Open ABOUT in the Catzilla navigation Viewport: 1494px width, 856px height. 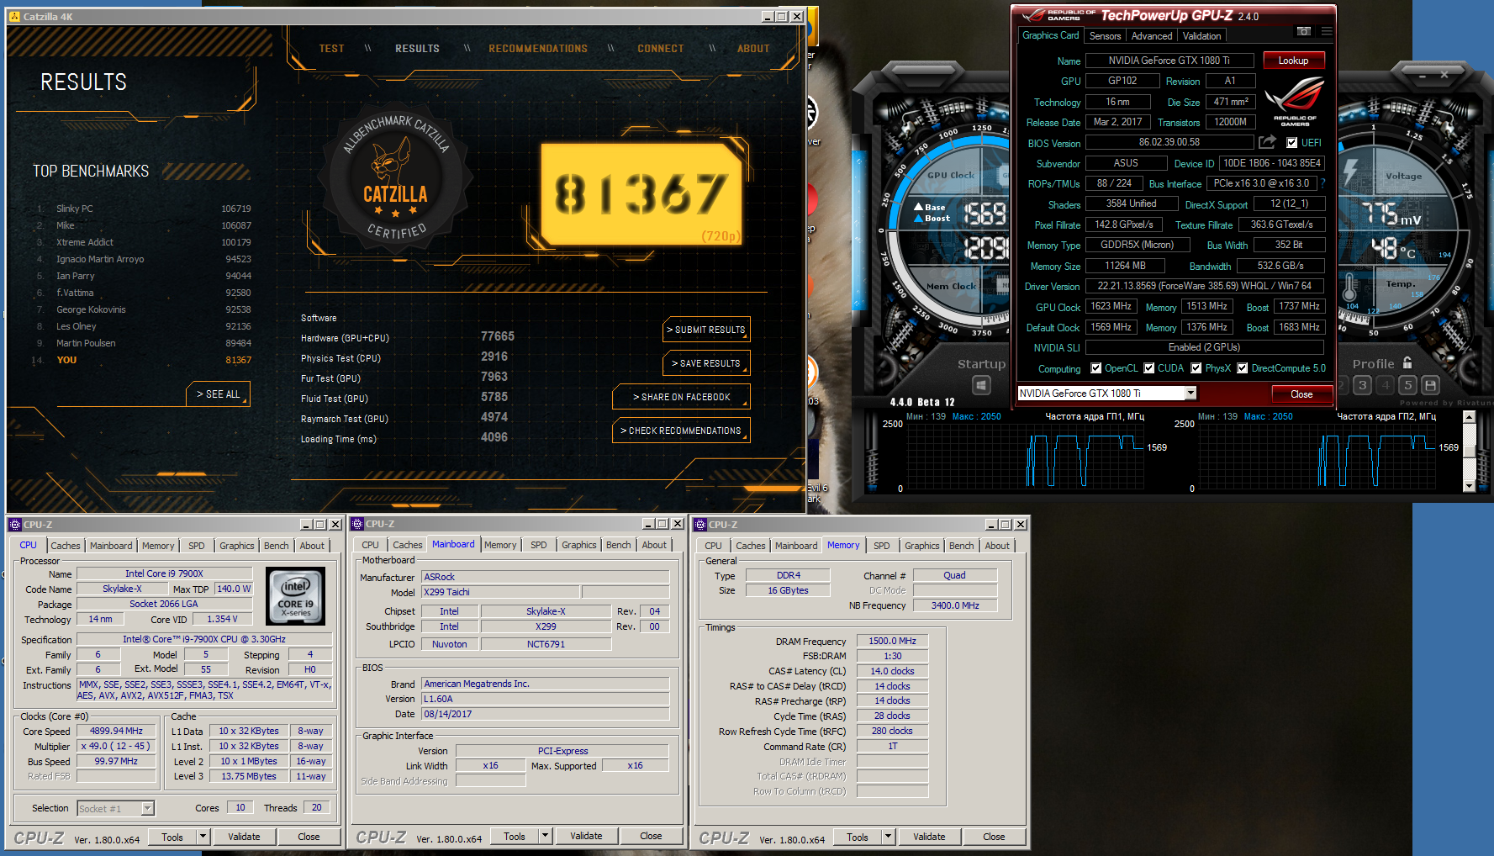click(753, 49)
